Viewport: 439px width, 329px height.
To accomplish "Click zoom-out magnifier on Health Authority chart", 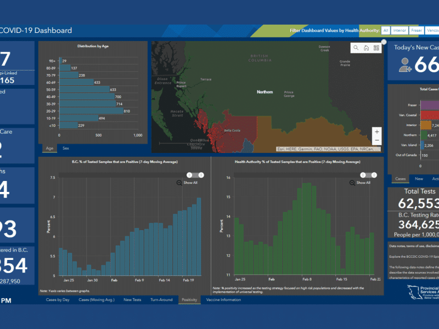I will (x=352, y=183).
